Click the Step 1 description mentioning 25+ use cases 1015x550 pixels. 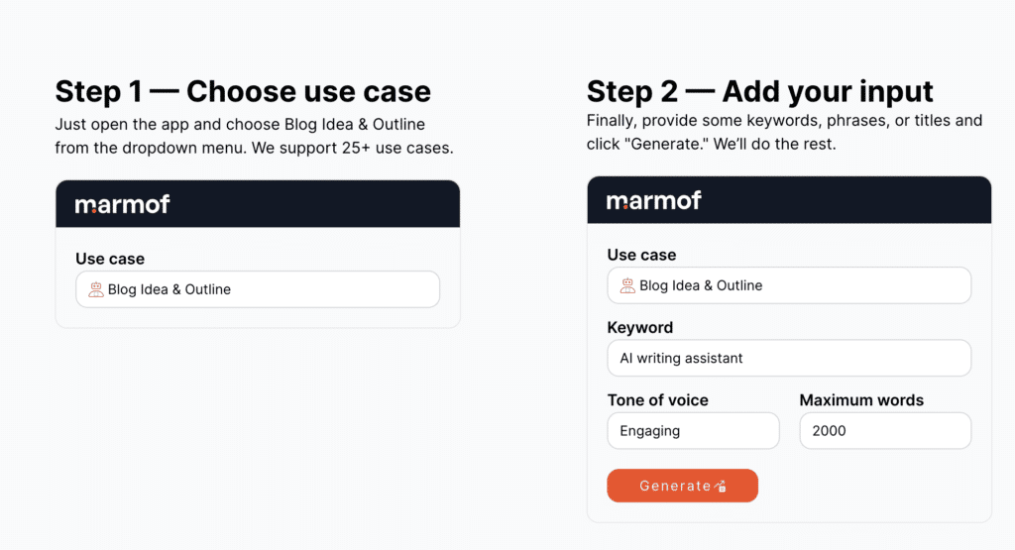254,137
